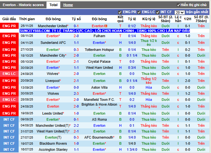Click ENG LC badge for Mansfield Town match
The height and width of the screenshot is (153, 211).
(x=9, y=100)
